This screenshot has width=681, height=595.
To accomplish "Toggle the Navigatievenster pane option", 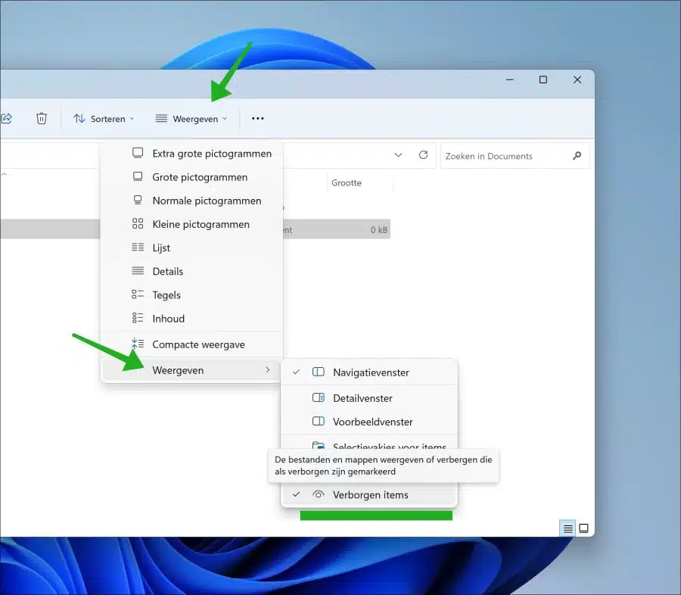I will point(369,372).
